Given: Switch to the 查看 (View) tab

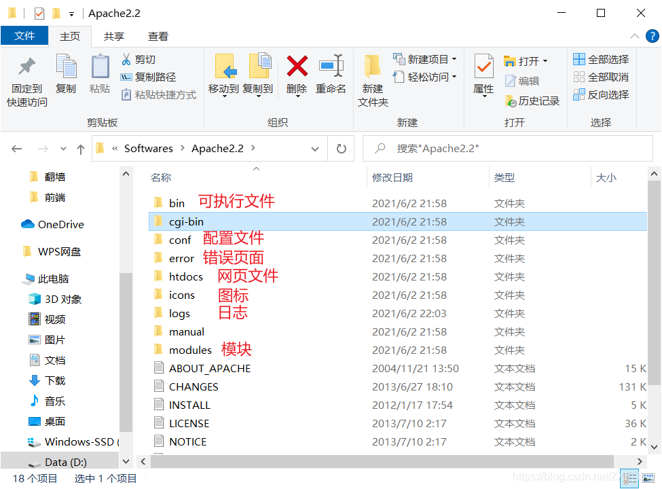Looking at the screenshot, I should pyautogui.click(x=158, y=36).
